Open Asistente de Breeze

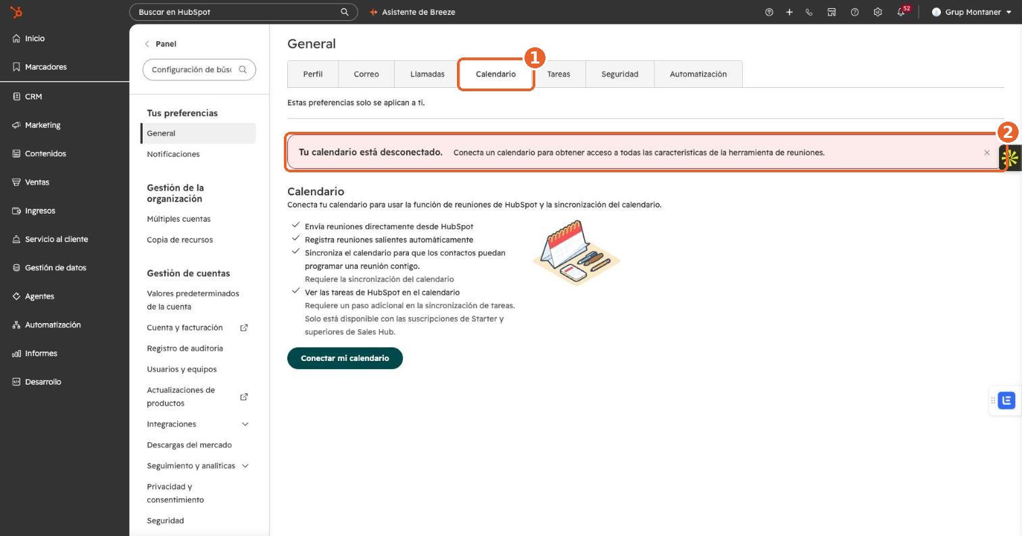(412, 12)
